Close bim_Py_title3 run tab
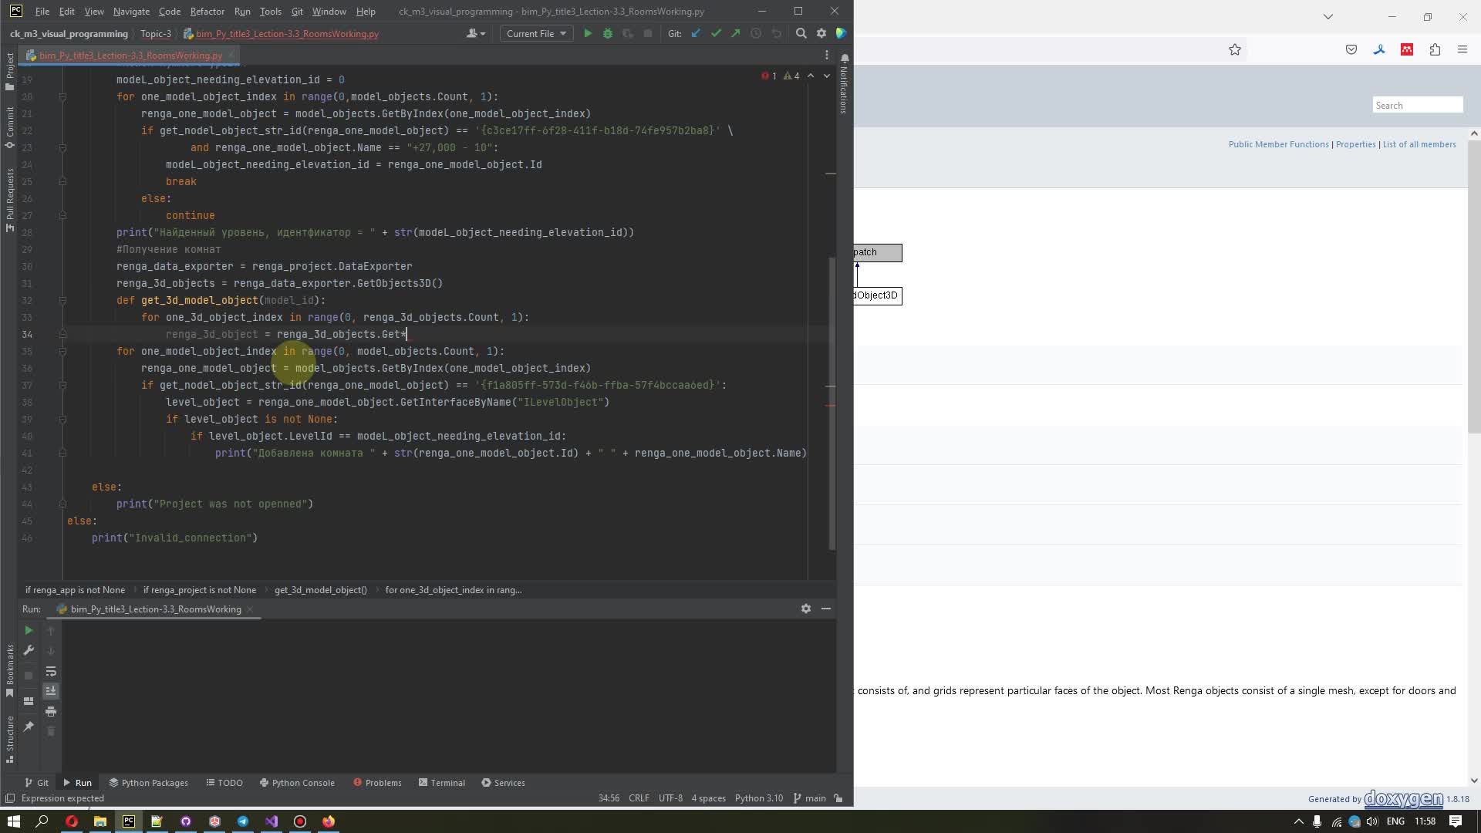 pyautogui.click(x=250, y=609)
